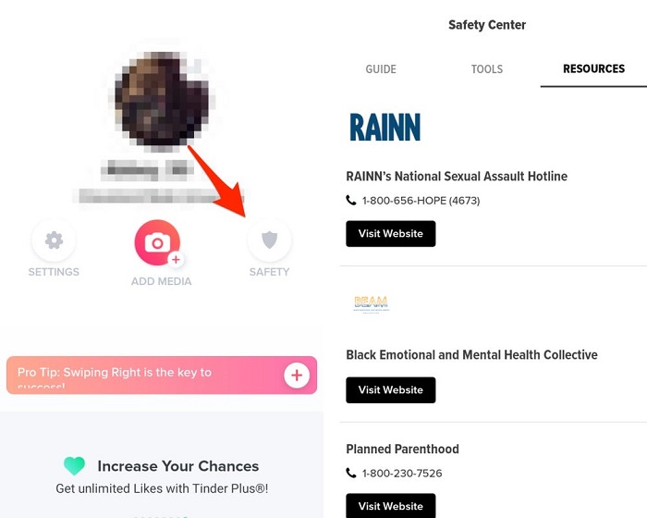Click the BEAM logo
The image size is (647, 518).
[x=371, y=304]
